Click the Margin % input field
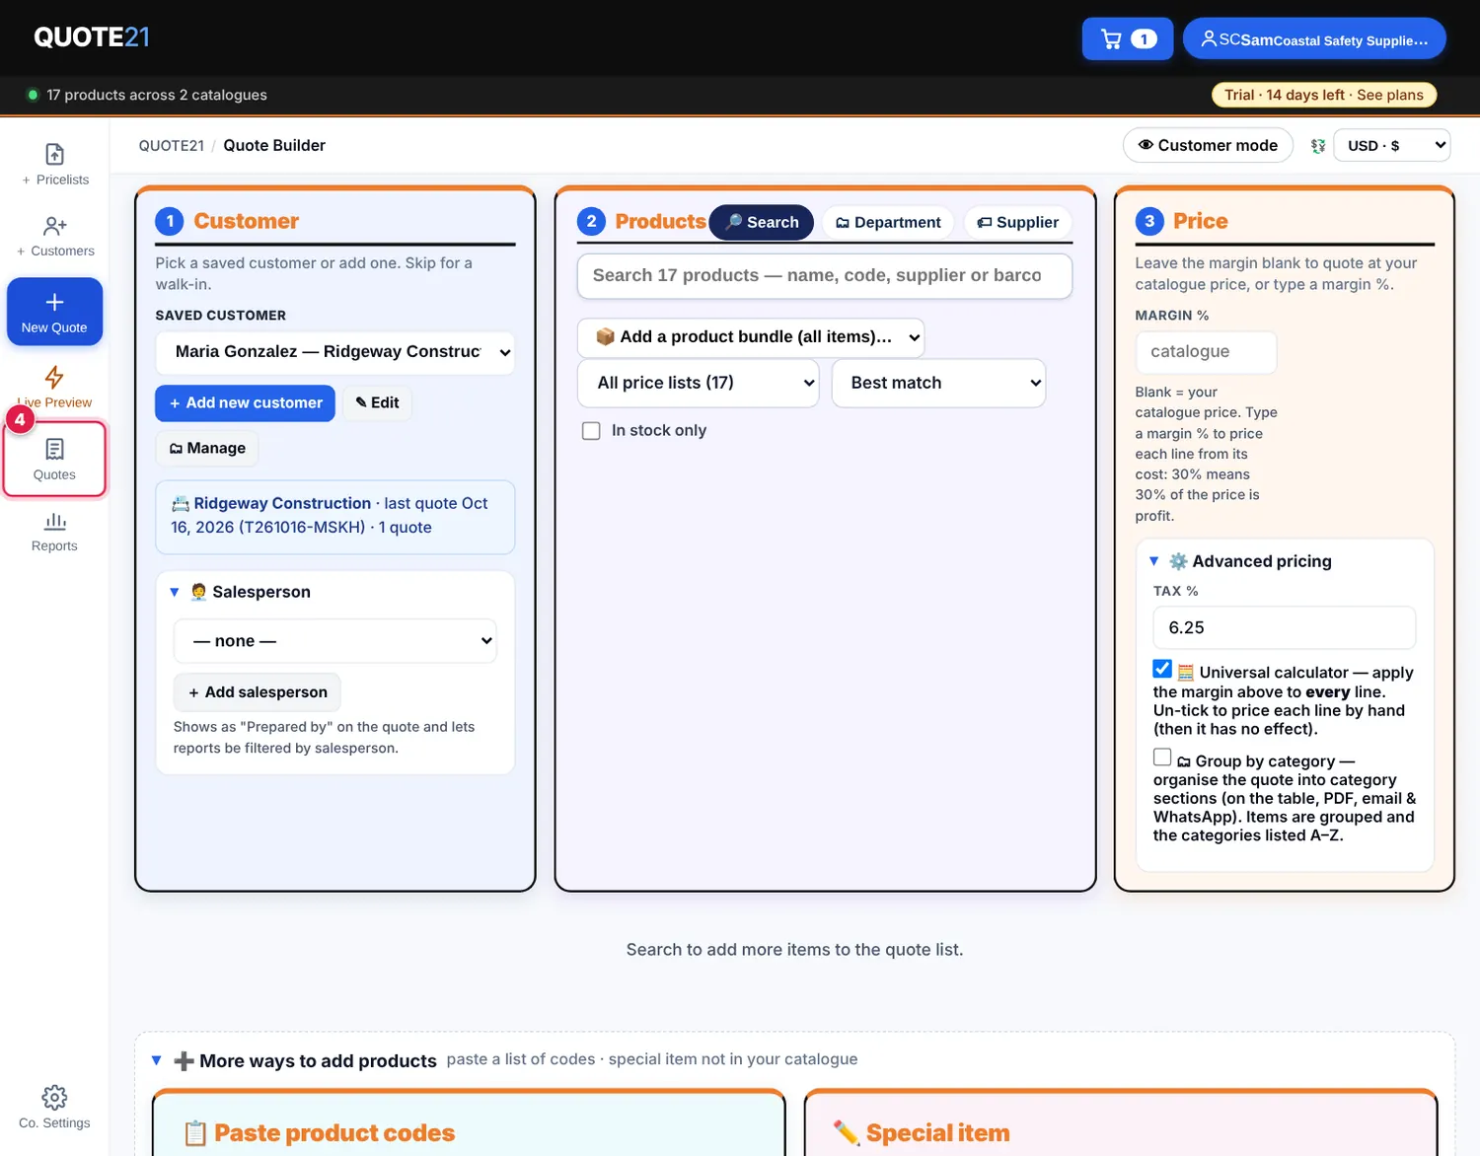Screen dimensions: 1480x1156 [1206, 352]
